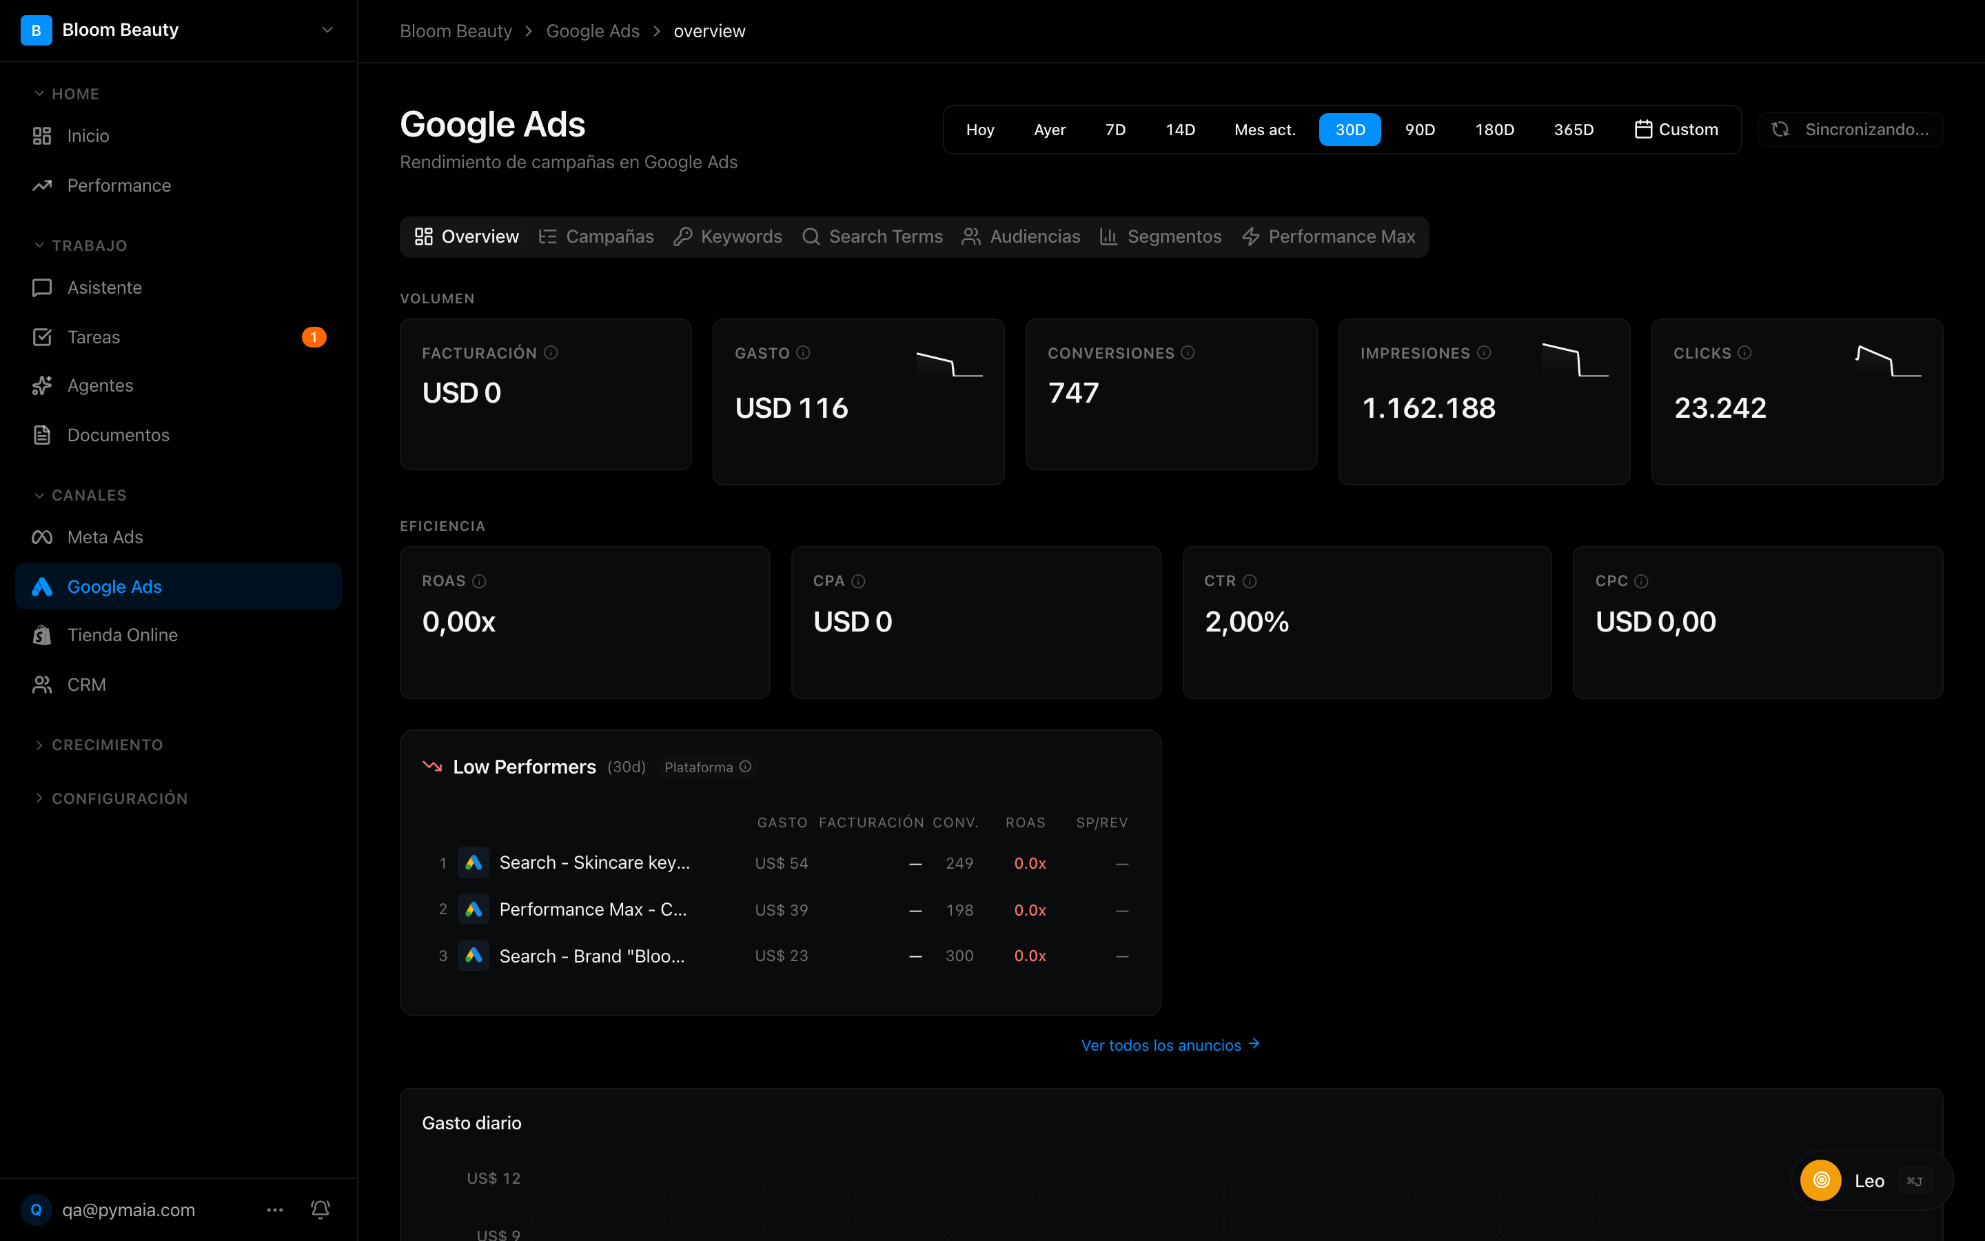Click the Agentes sparkle icon
This screenshot has width=1985, height=1241.
point(42,386)
